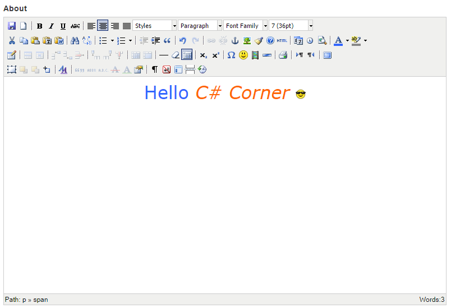
Task: Expand the numbered list style arrow
Action: 130,40
